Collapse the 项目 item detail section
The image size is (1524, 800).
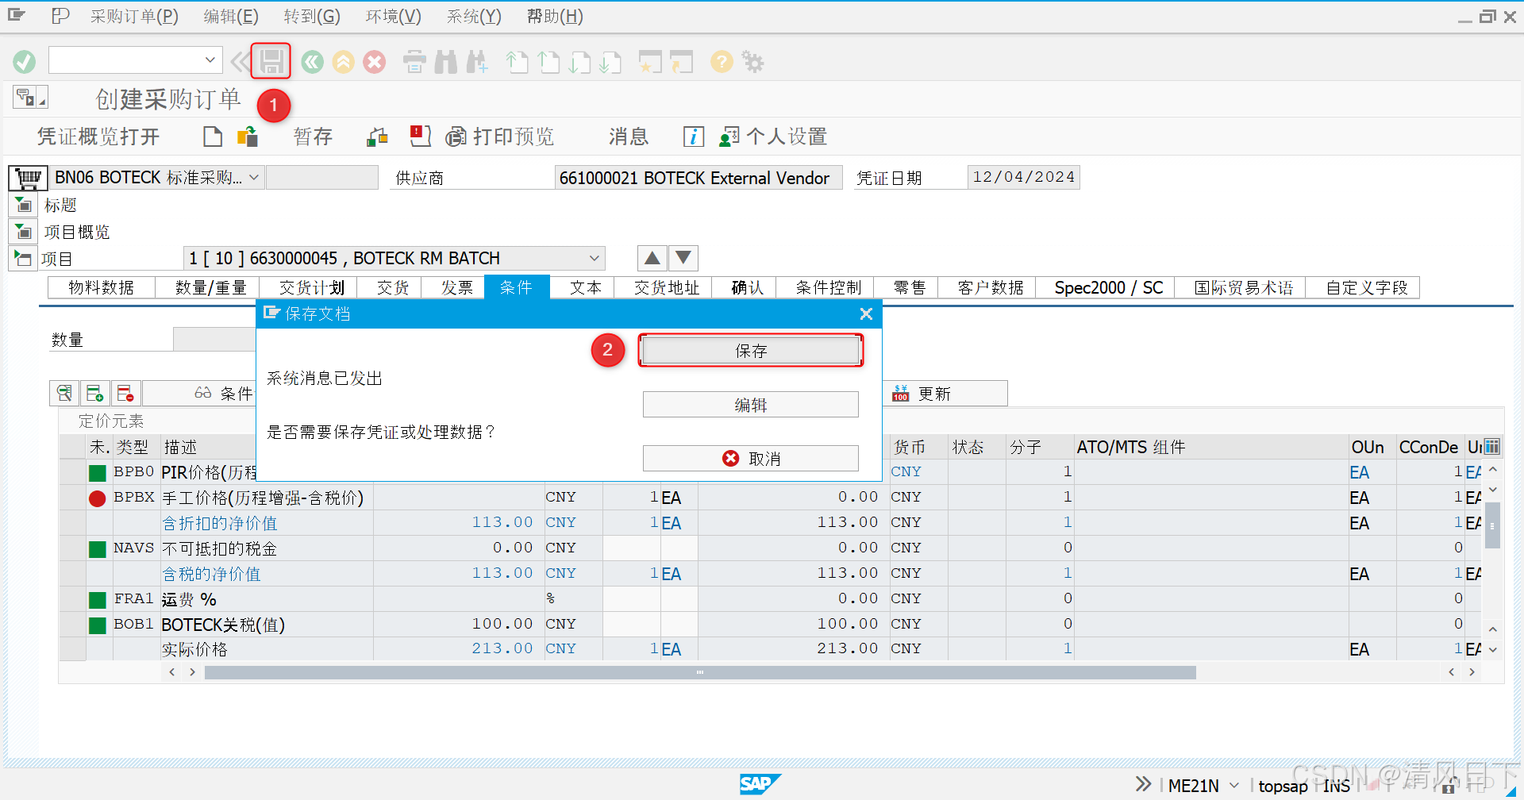pyautogui.click(x=23, y=259)
